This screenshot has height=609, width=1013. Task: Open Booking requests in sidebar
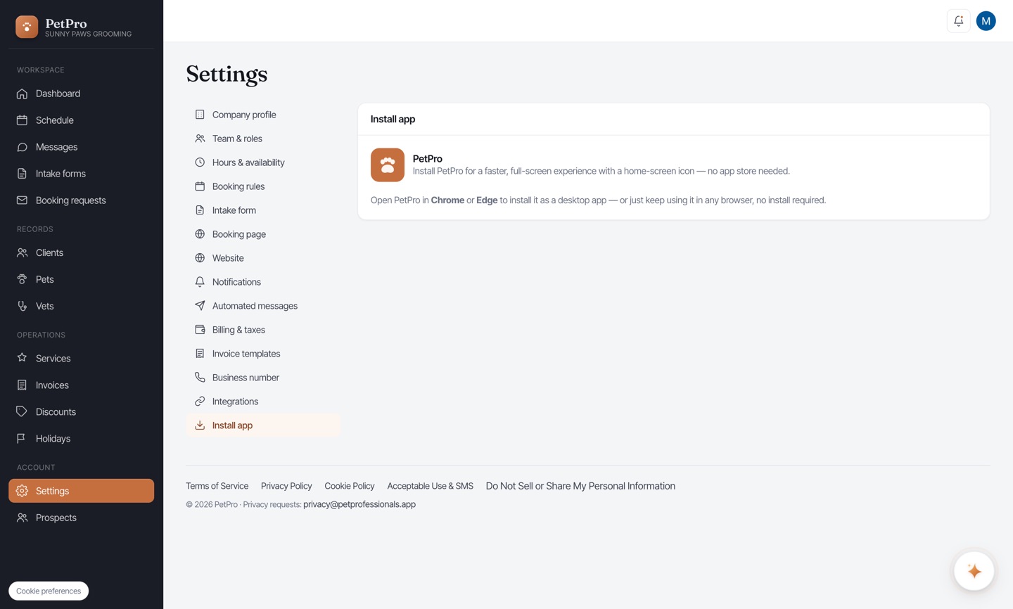pyautogui.click(x=81, y=200)
